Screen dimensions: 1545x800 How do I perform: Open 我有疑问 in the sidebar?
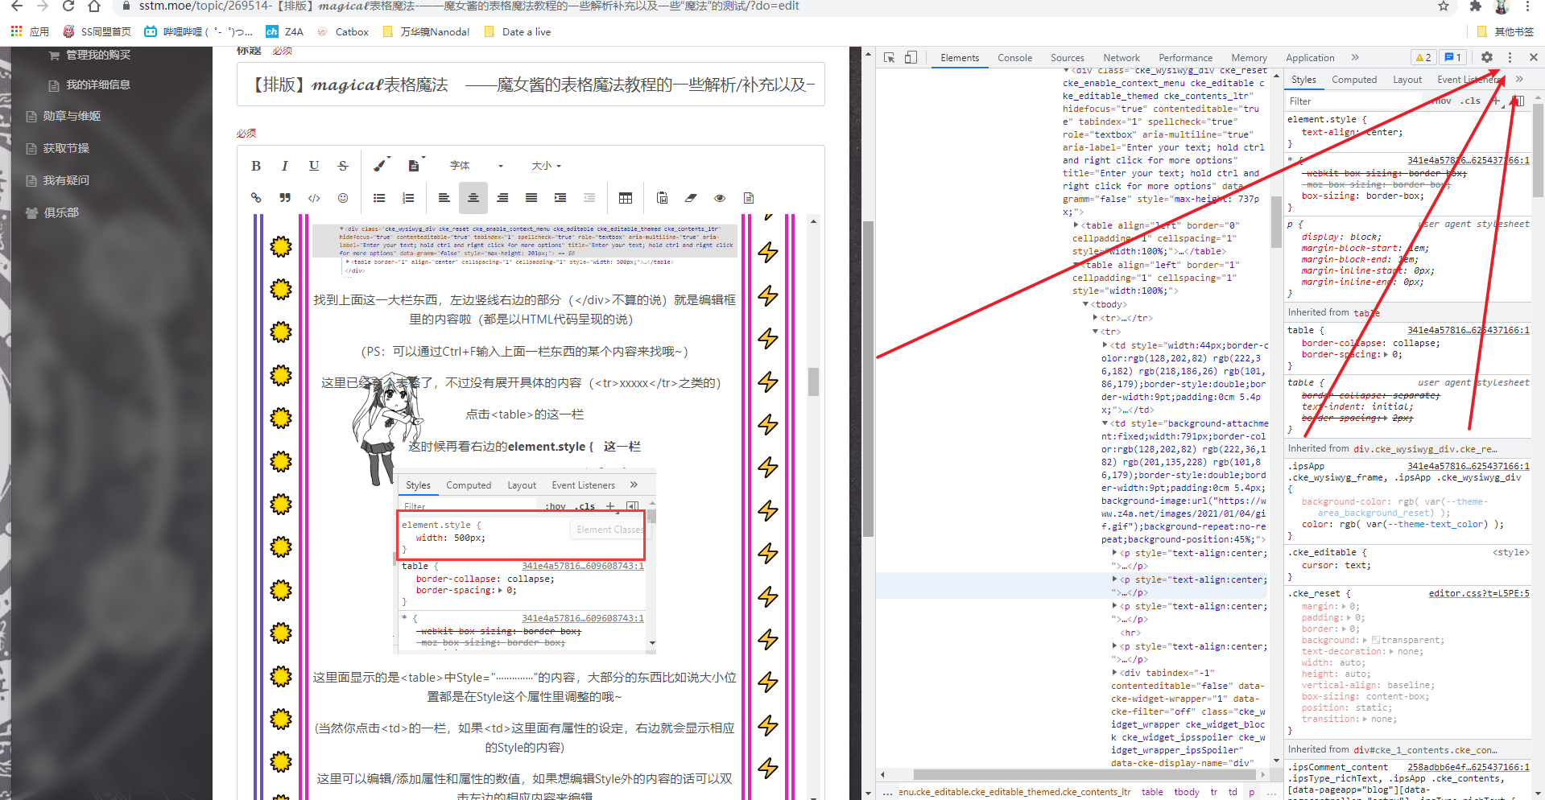point(66,181)
